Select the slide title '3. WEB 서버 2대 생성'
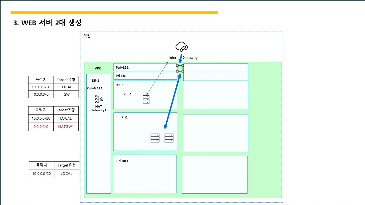Viewport: 365px width, 205px height. 47,23
